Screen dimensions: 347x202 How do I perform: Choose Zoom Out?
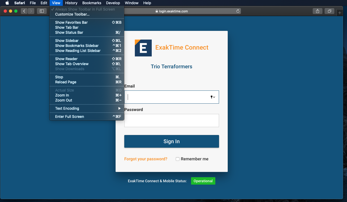[x=87, y=100]
